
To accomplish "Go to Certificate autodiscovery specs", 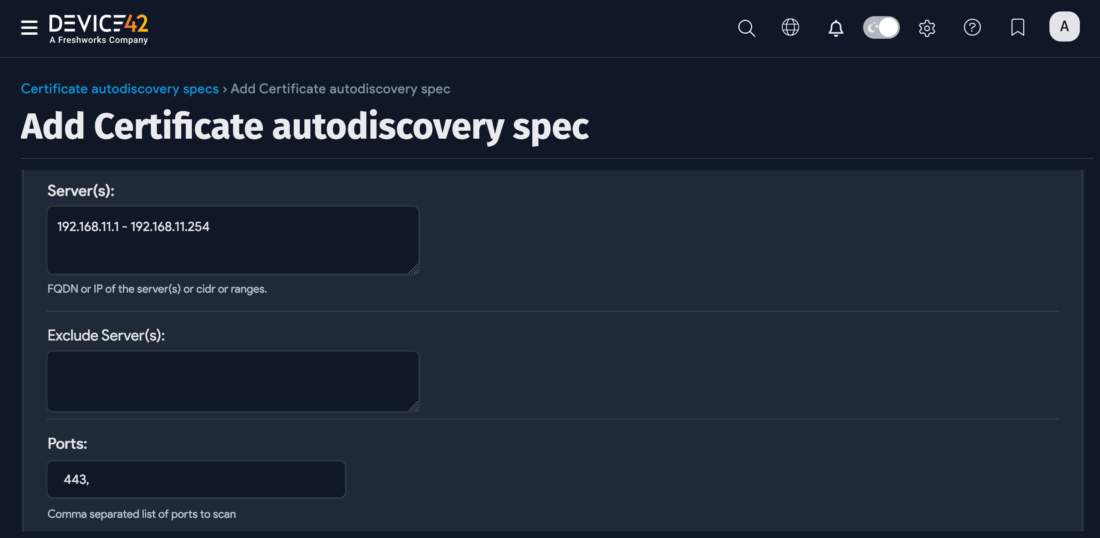I will point(120,88).
